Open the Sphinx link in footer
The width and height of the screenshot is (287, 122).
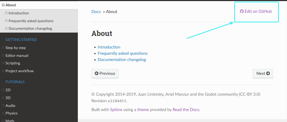116,110
